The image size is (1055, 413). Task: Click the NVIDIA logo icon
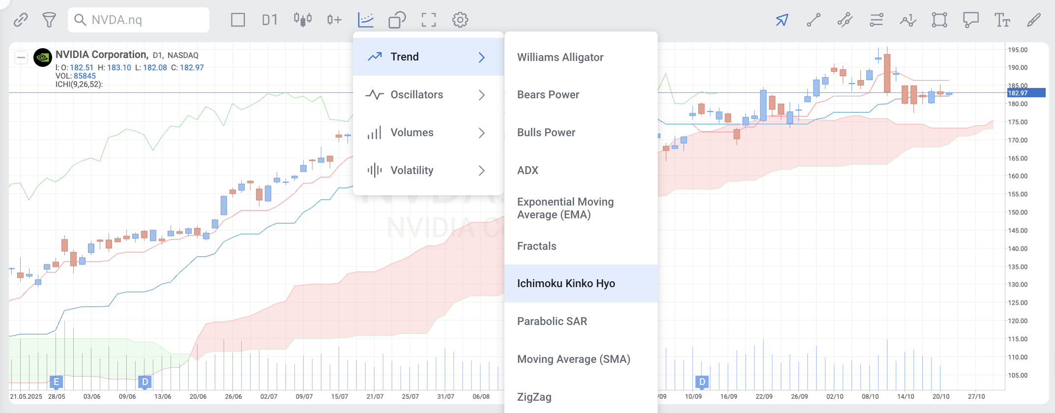click(x=43, y=58)
